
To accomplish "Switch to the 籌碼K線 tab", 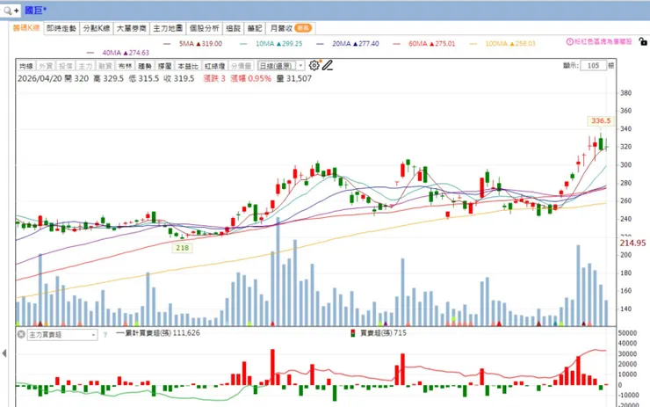I will click(x=26, y=28).
